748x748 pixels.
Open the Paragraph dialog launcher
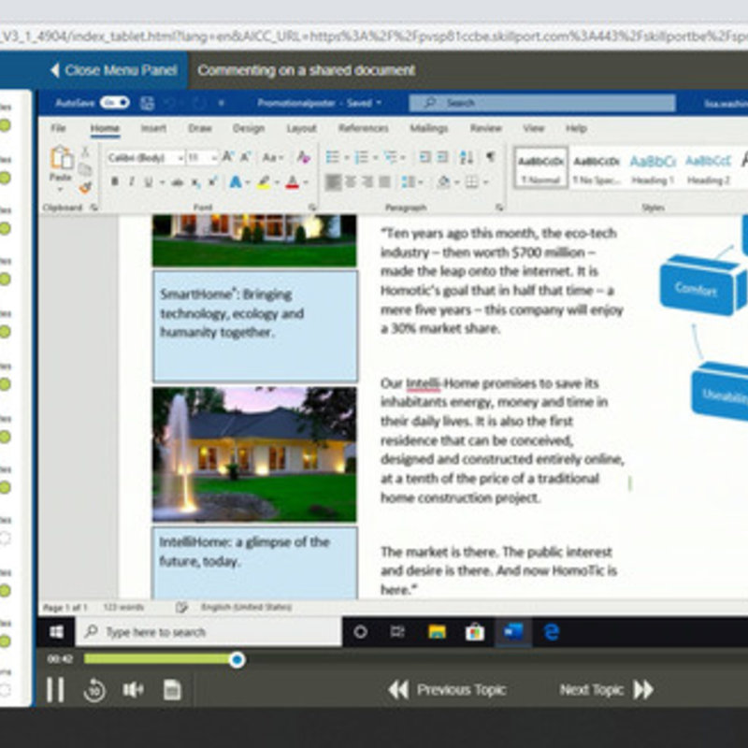tap(499, 208)
